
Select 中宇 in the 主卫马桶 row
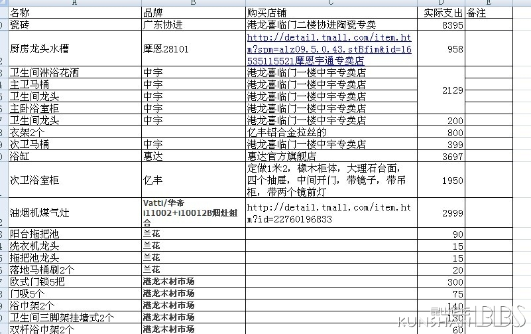click(194, 84)
